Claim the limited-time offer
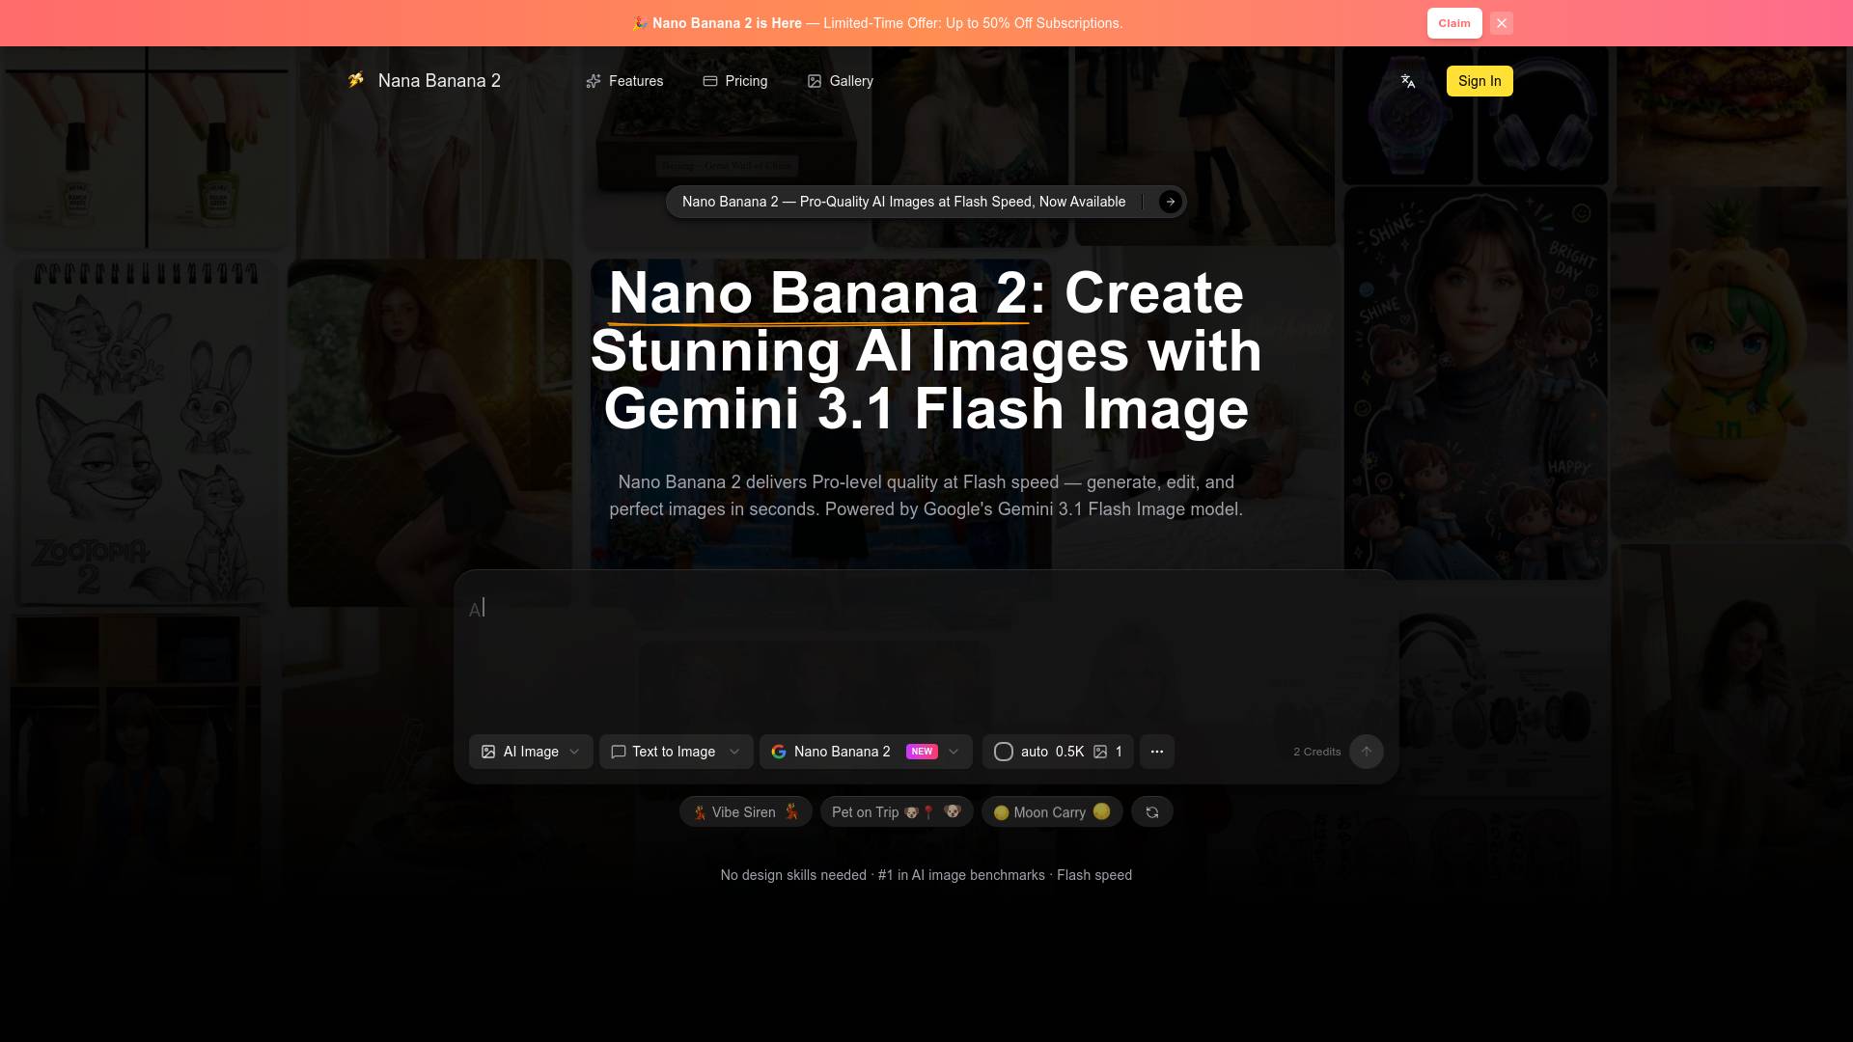Viewport: 1853px width, 1042px height. [1453, 22]
